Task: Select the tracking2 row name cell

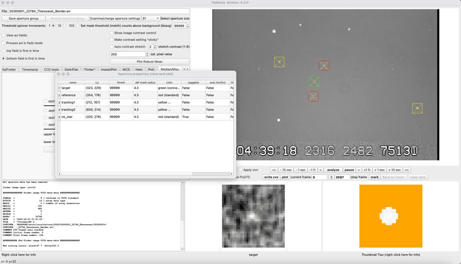Action: (x=72, y=110)
